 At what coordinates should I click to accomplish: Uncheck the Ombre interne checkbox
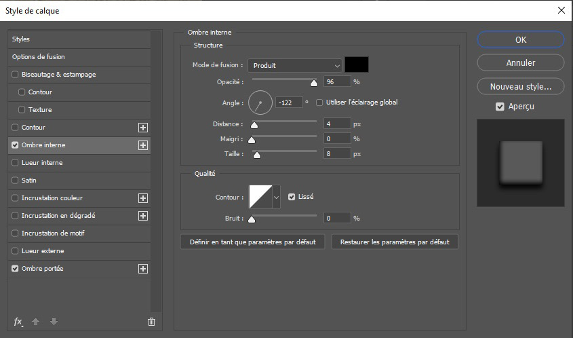(x=15, y=145)
